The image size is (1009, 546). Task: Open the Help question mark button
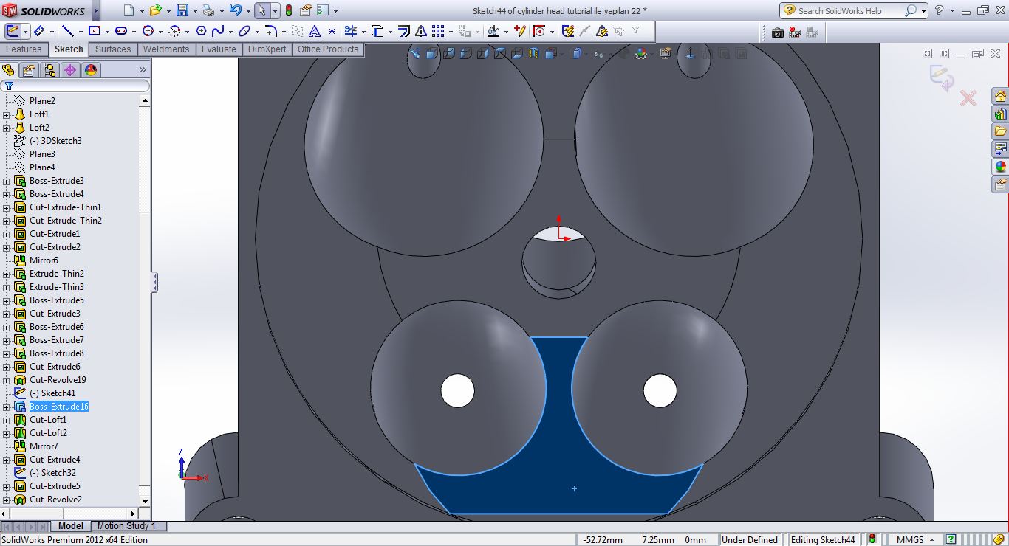[x=939, y=10]
